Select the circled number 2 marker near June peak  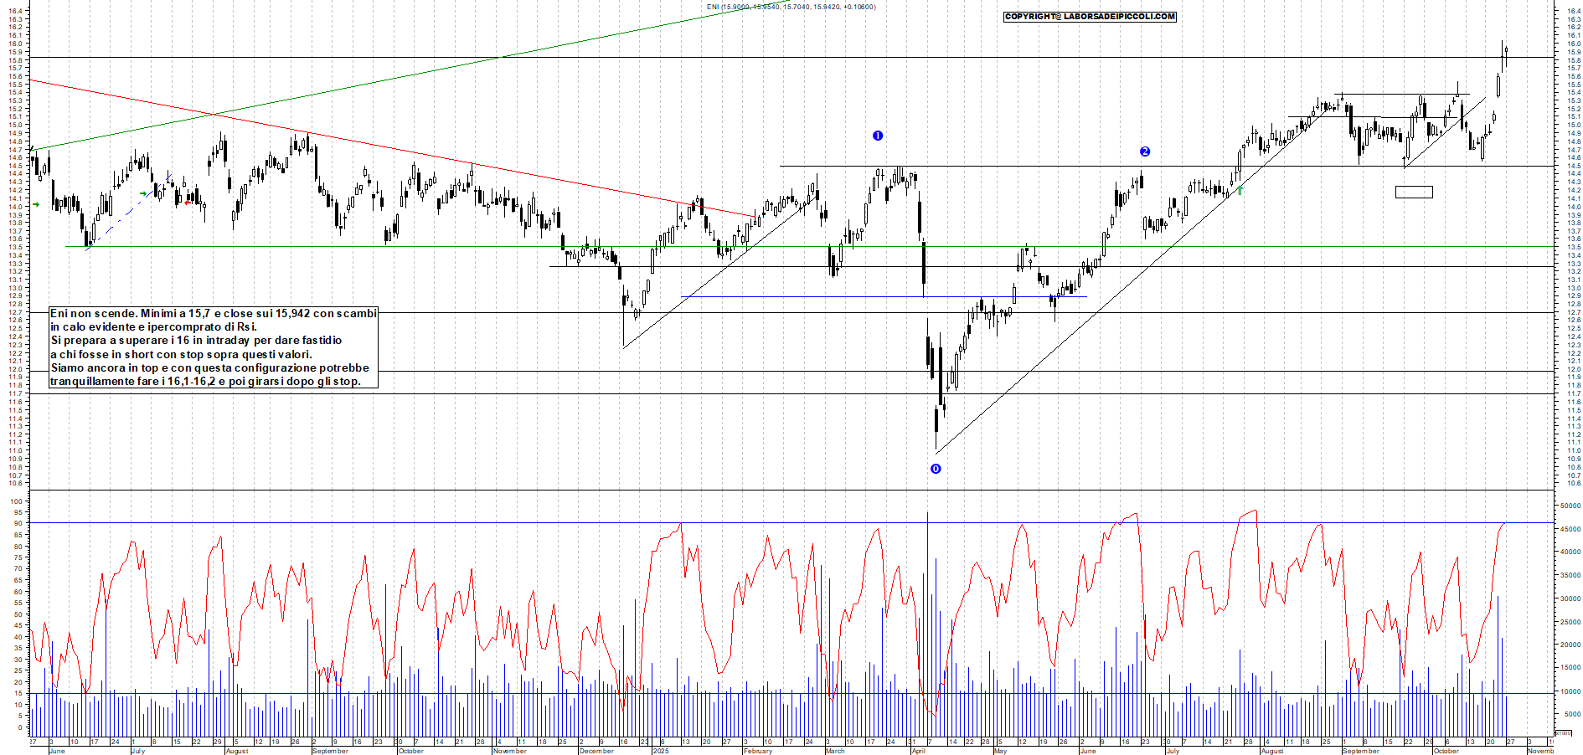click(x=1145, y=152)
